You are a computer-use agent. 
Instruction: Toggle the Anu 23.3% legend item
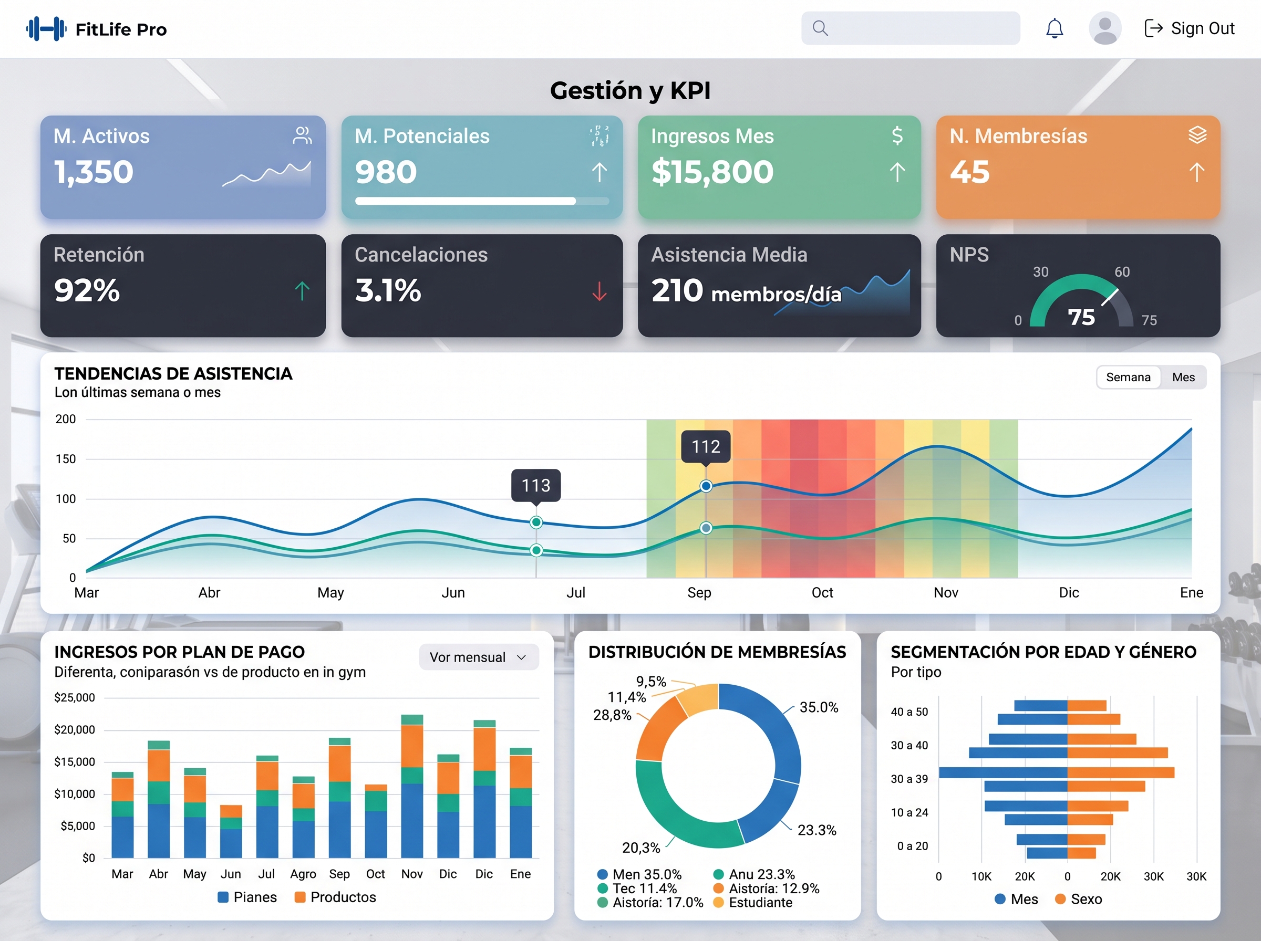click(754, 874)
